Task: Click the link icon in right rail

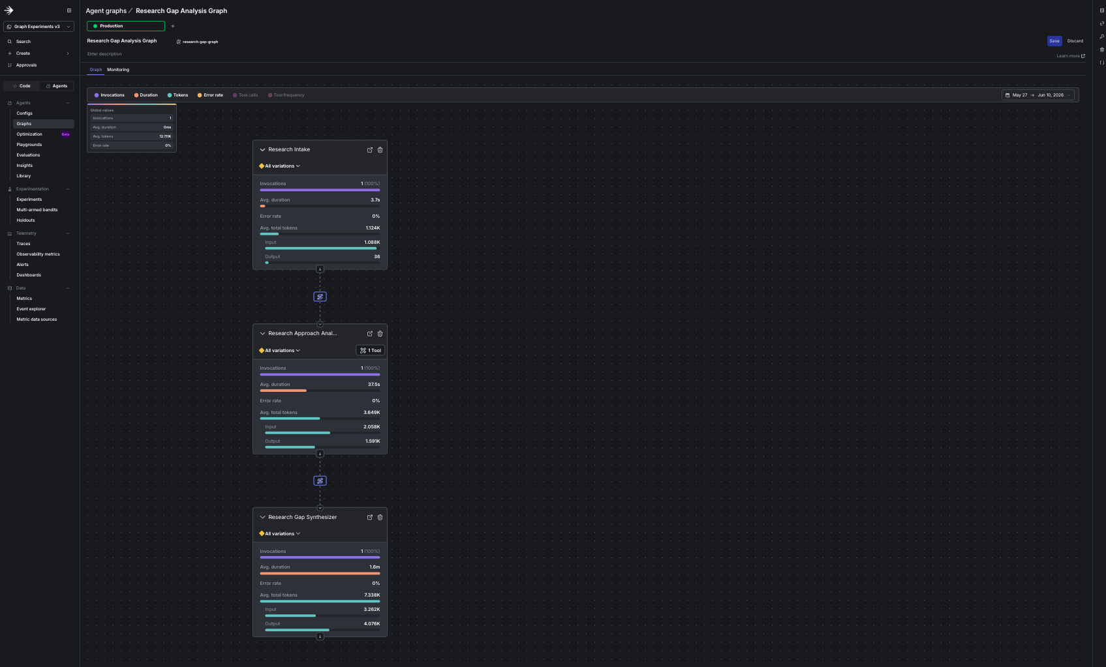Action: click(1102, 23)
